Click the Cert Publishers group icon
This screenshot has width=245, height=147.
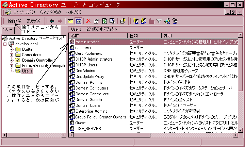pos(72,53)
